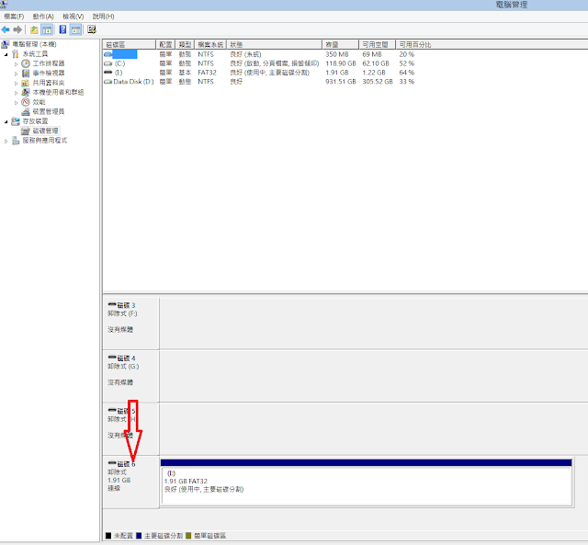
Task: Open the 動作(A) menu
Action: [x=43, y=17]
